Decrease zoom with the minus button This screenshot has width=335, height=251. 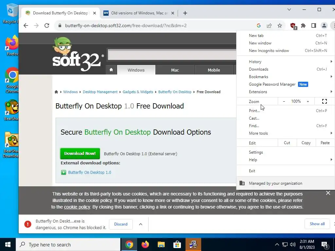(x=284, y=101)
